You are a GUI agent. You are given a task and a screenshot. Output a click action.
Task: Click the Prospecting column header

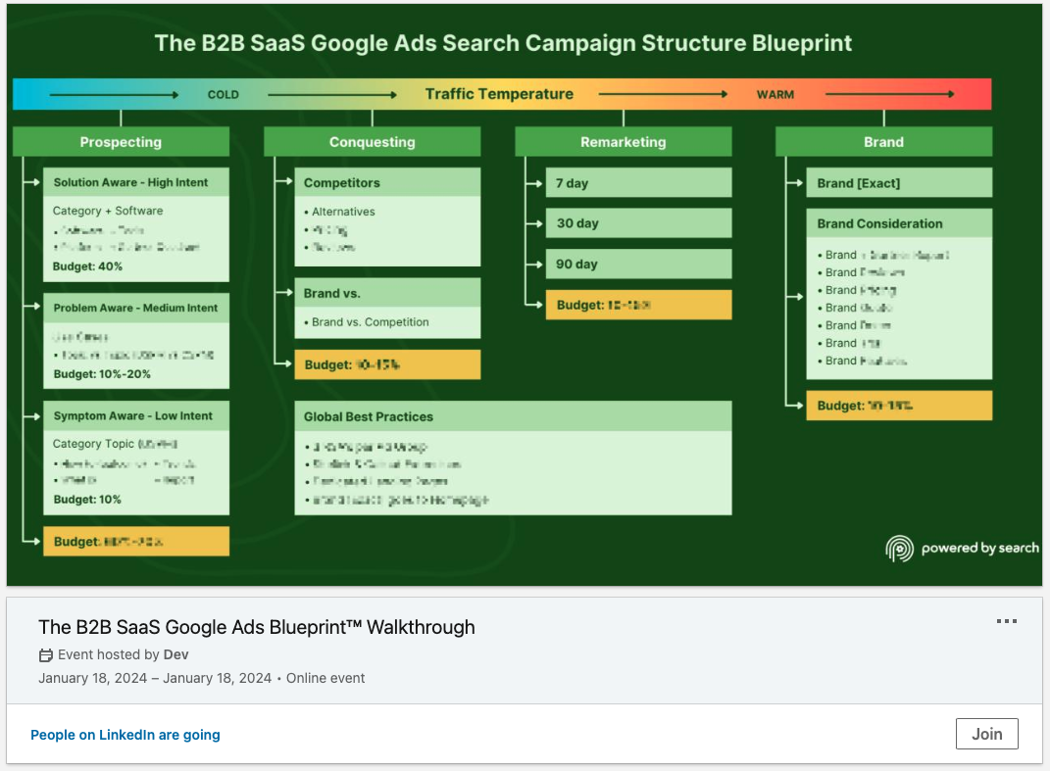[121, 142]
